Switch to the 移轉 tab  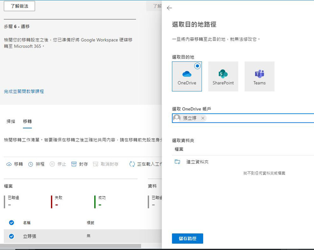[x=27, y=121]
